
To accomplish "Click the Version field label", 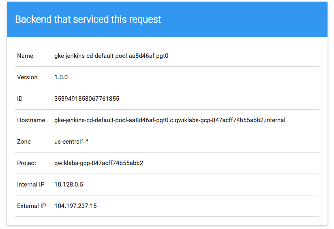I will click(x=27, y=77).
